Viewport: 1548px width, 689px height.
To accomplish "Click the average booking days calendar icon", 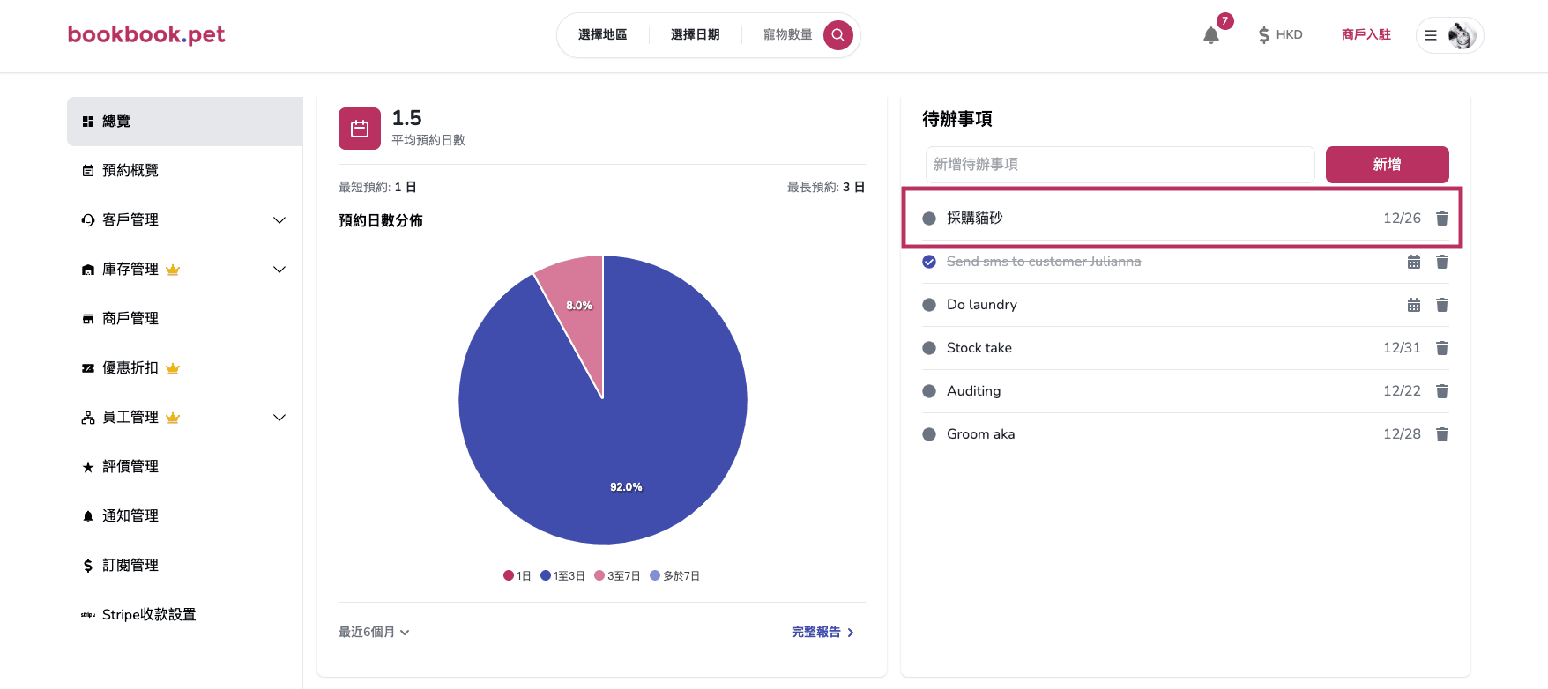I will tap(360, 129).
